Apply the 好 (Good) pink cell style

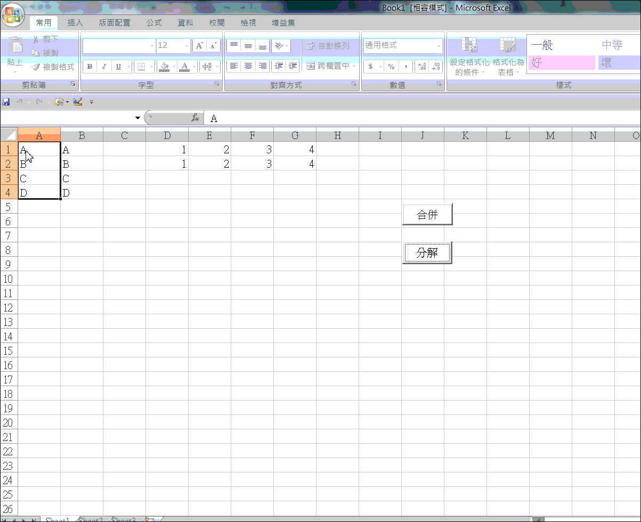click(x=562, y=63)
